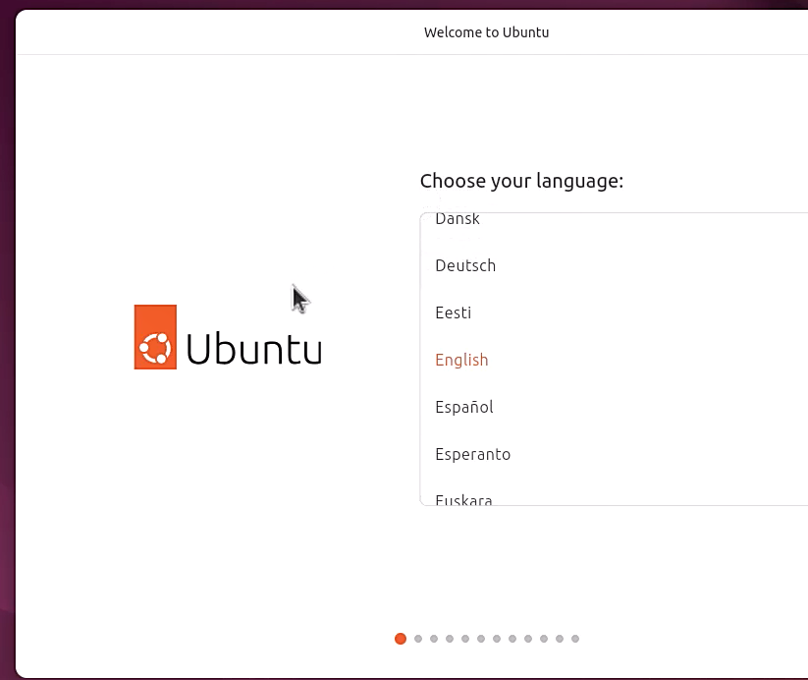This screenshot has height=680, width=808.
Task: Choose Español in the language list
Action: [464, 407]
